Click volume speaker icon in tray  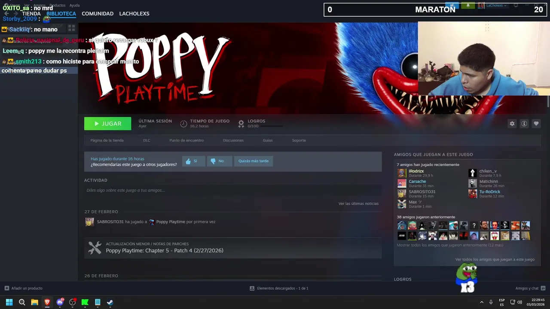coord(519,302)
